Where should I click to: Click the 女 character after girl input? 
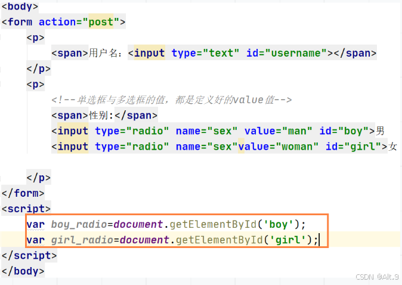click(392, 147)
